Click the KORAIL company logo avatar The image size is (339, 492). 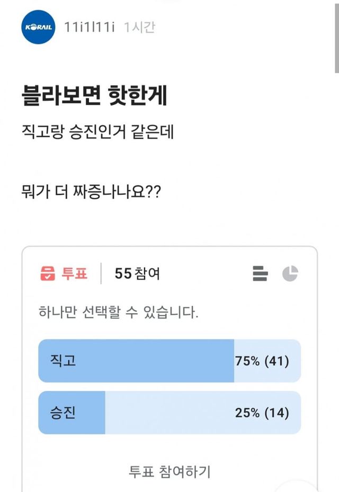pyautogui.click(x=39, y=27)
